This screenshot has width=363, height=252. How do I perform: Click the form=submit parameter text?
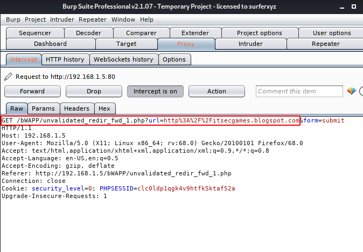(x=324, y=120)
